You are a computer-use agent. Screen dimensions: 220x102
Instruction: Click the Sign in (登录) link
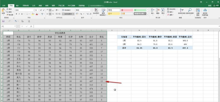210,6
